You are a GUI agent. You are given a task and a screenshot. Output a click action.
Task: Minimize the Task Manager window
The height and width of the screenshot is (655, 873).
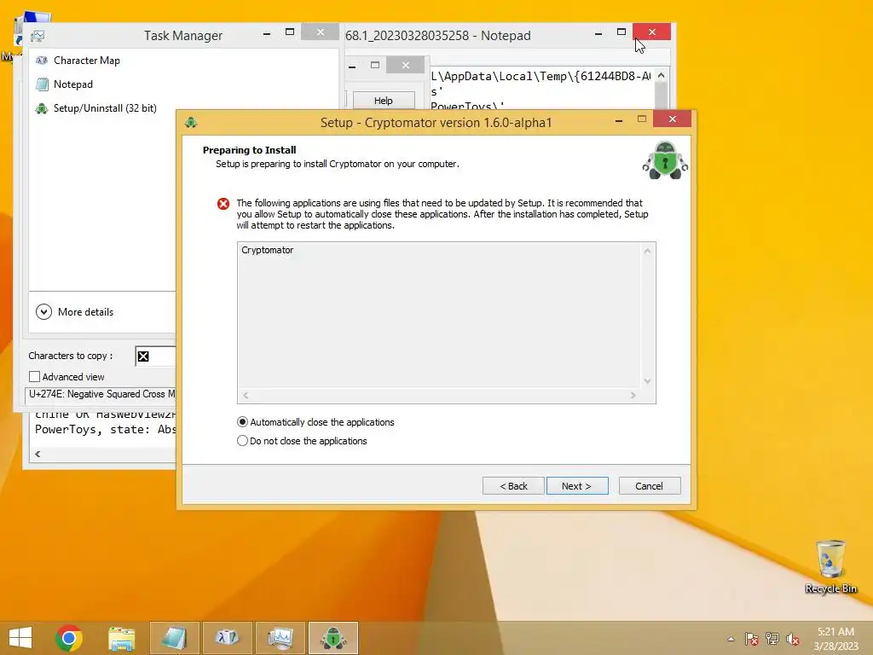(x=267, y=33)
